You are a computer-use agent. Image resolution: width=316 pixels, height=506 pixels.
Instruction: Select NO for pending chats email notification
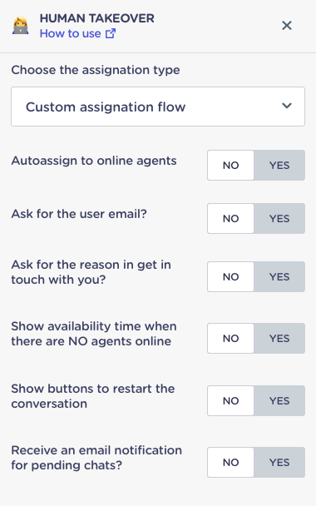point(230,463)
